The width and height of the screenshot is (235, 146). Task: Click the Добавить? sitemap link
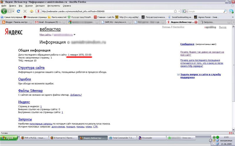point(76,95)
